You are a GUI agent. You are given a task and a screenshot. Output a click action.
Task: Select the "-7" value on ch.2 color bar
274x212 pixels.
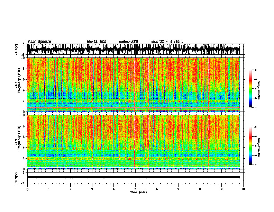point(255,165)
